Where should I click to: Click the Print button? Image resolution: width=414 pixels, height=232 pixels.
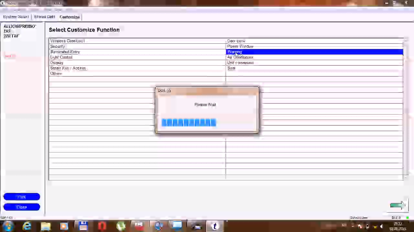tap(22, 197)
